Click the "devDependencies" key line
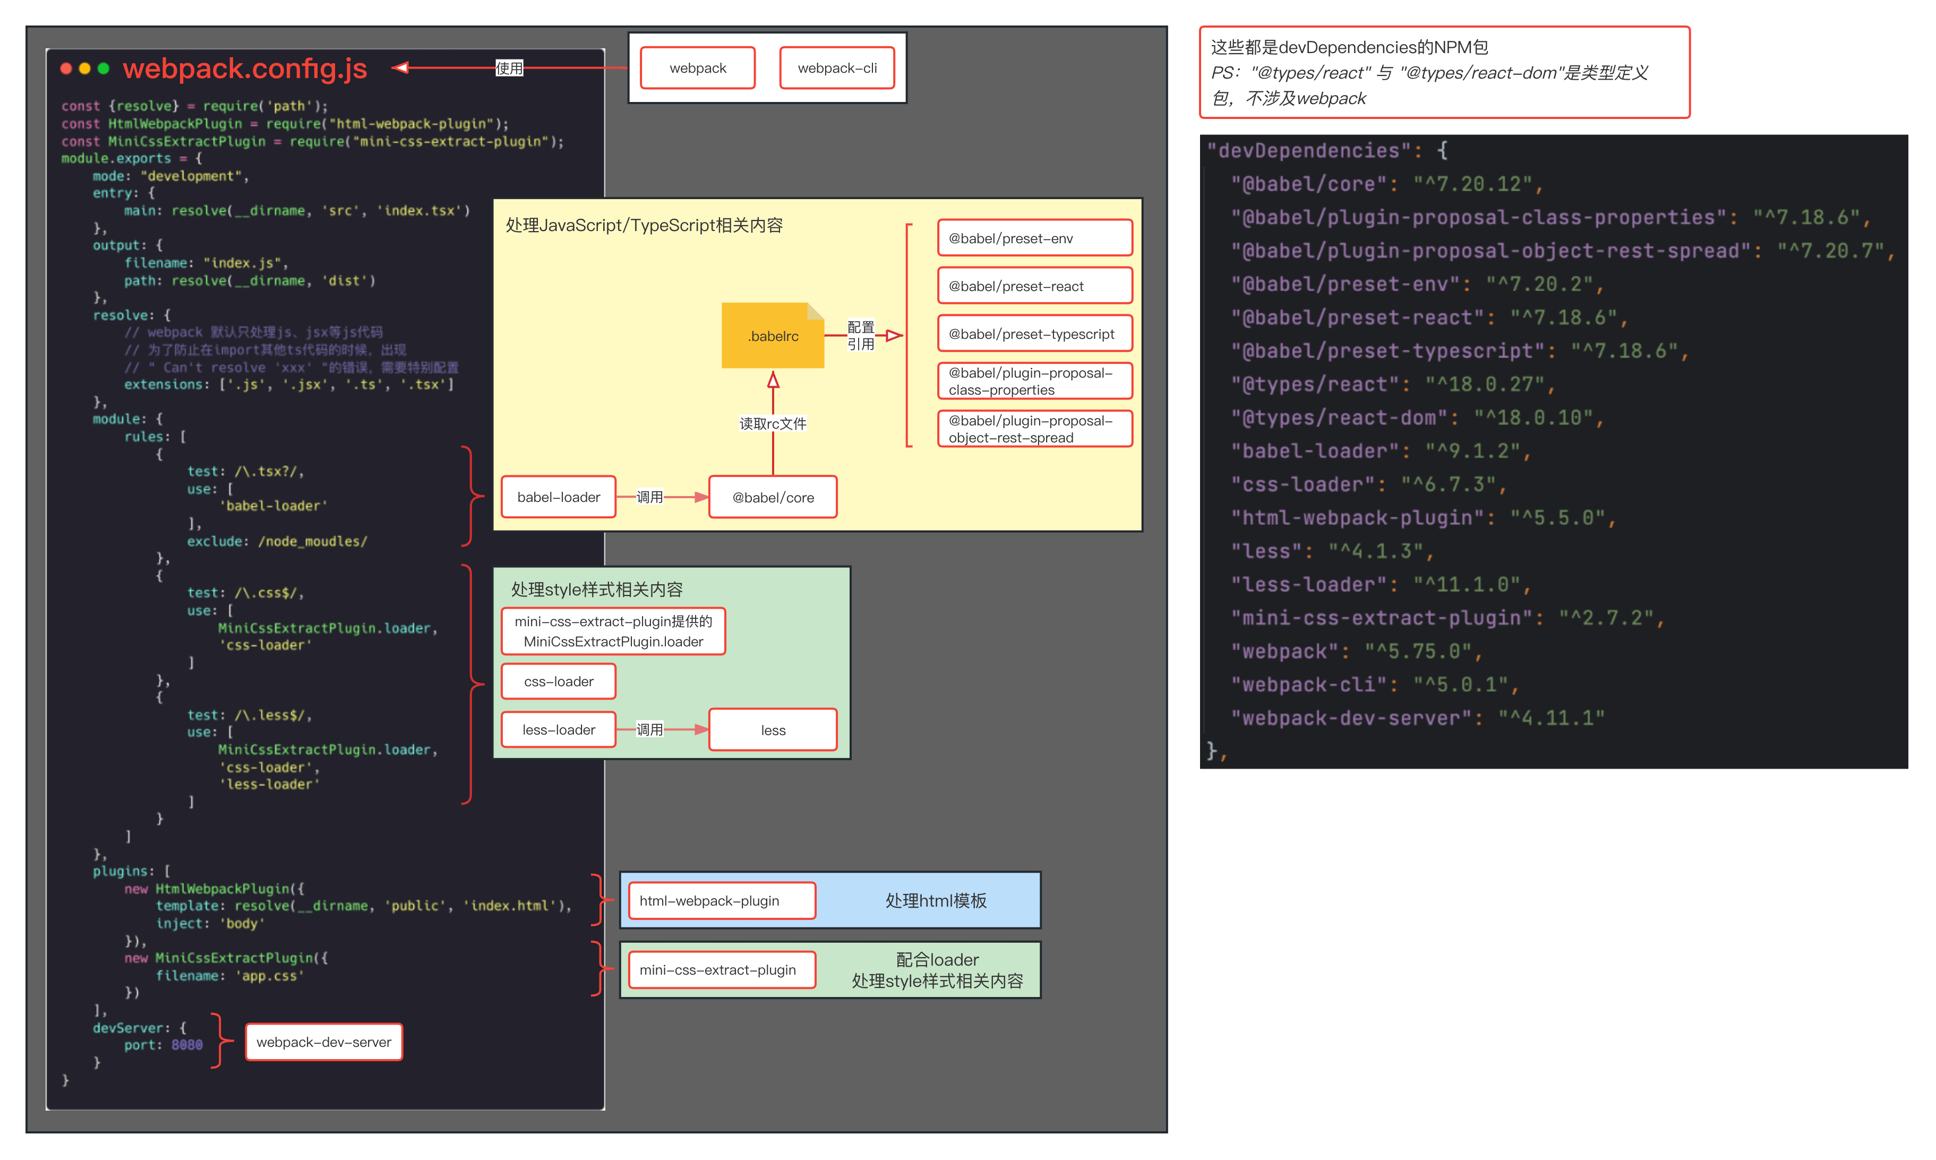This screenshot has width=1936, height=1160. [1327, 150]
